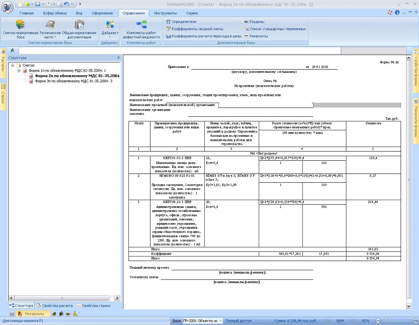419x325 pixels.
Task: Select Смета1 in the structure tree
Action: pyautogui.click(x=28, y=65)
